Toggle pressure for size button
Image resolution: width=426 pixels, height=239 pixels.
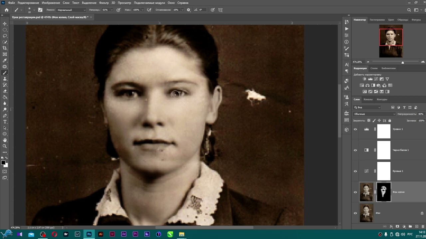[213, 10]
